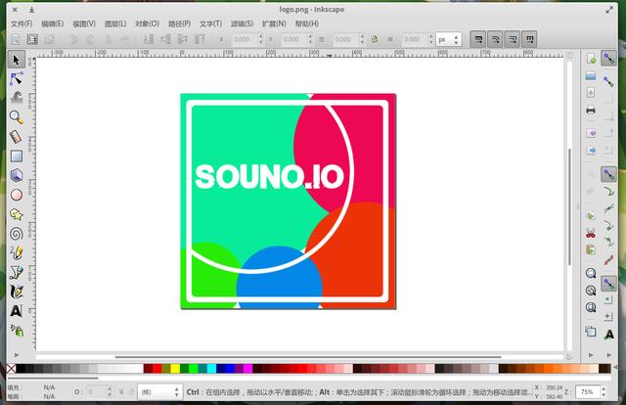The height and width of the screenshot is (405, 626).
Task: Select the Selector arrow tool
Action: click(x=16, y=60)
